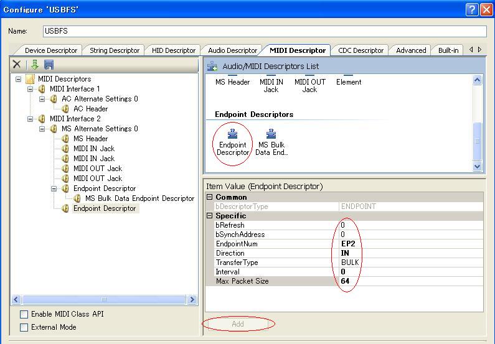Click the Interval value field
This screenshot has height=344, width=495.
(x=412, y=272)
